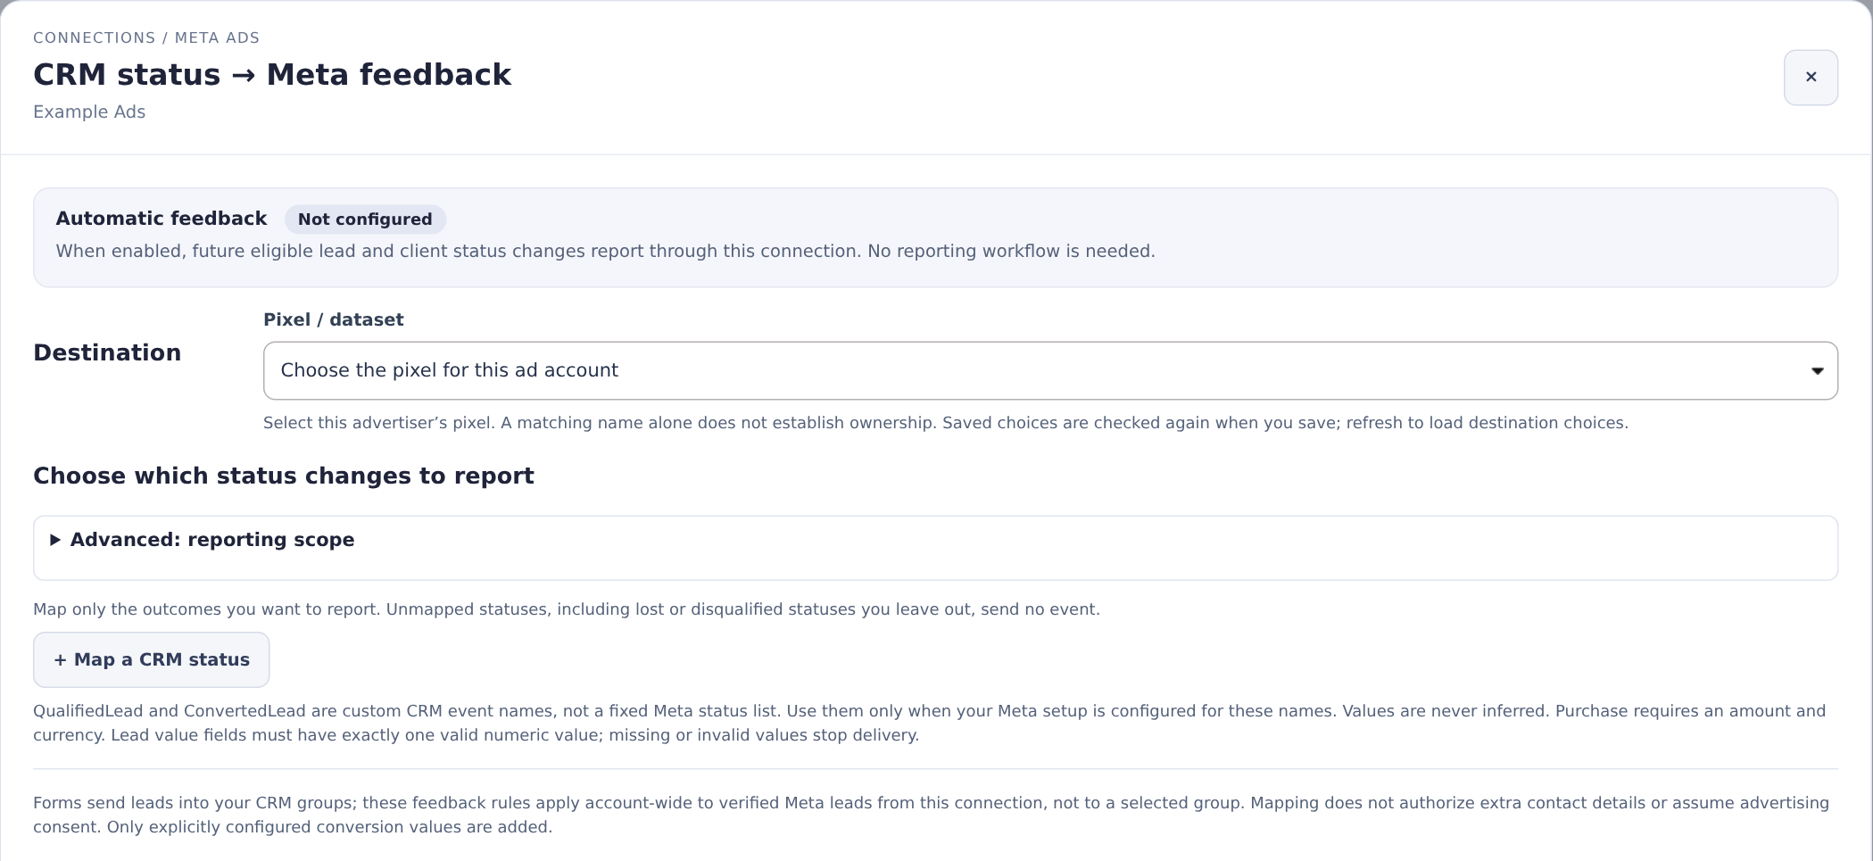The image size is (1873, 861).
Task: Select the Not configured status badge
Action: click(365, 219)
